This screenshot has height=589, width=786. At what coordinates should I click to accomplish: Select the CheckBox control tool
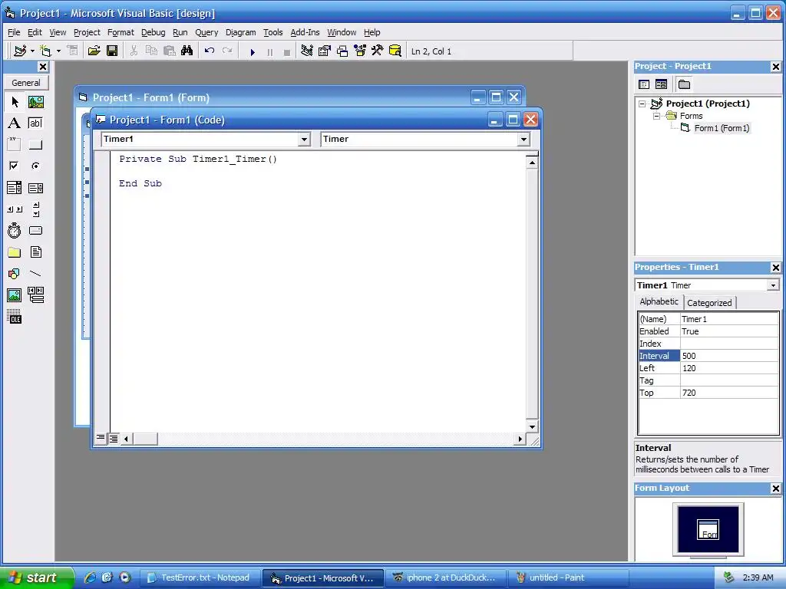tap(15, 166)
